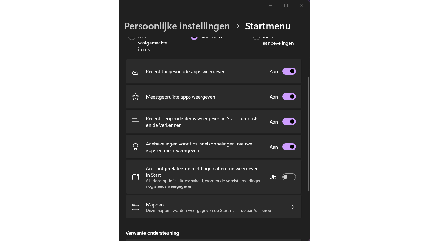The height and width of the screenshot is (241, 429).
Task: Go back to Persoonlijke instellingen breadcrumb
Action: (x=177, y=26)
